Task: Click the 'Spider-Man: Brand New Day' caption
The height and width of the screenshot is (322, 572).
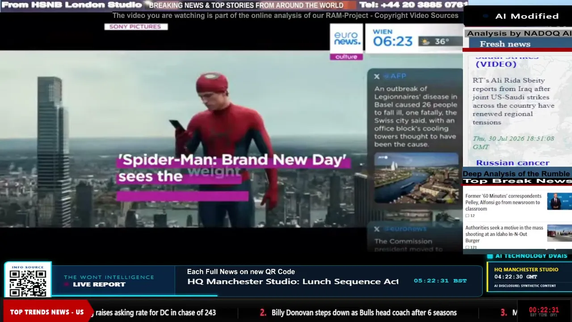Action: (x=232, y=168)
